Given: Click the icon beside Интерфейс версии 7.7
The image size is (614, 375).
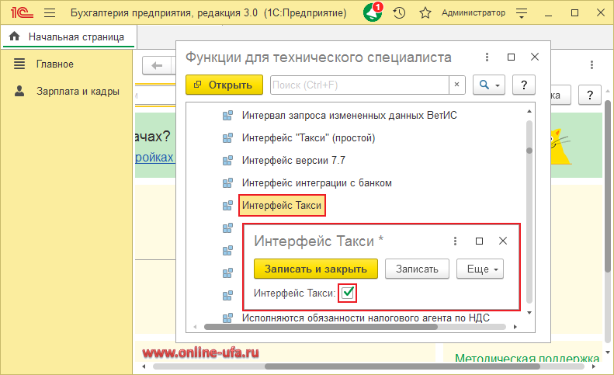Looking at the screenshot, I should pyautogui.click(x=227, y=161).
